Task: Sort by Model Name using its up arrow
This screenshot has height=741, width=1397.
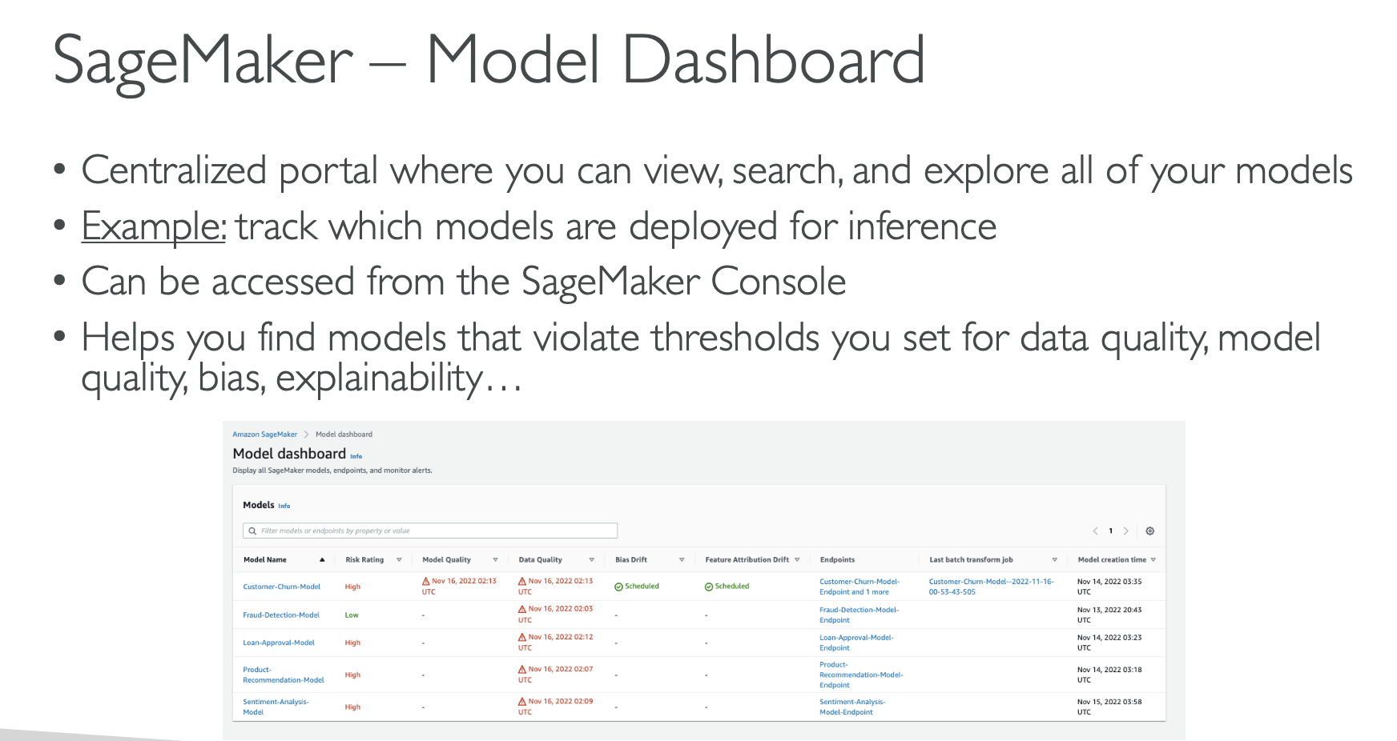Action: point(322,559)
